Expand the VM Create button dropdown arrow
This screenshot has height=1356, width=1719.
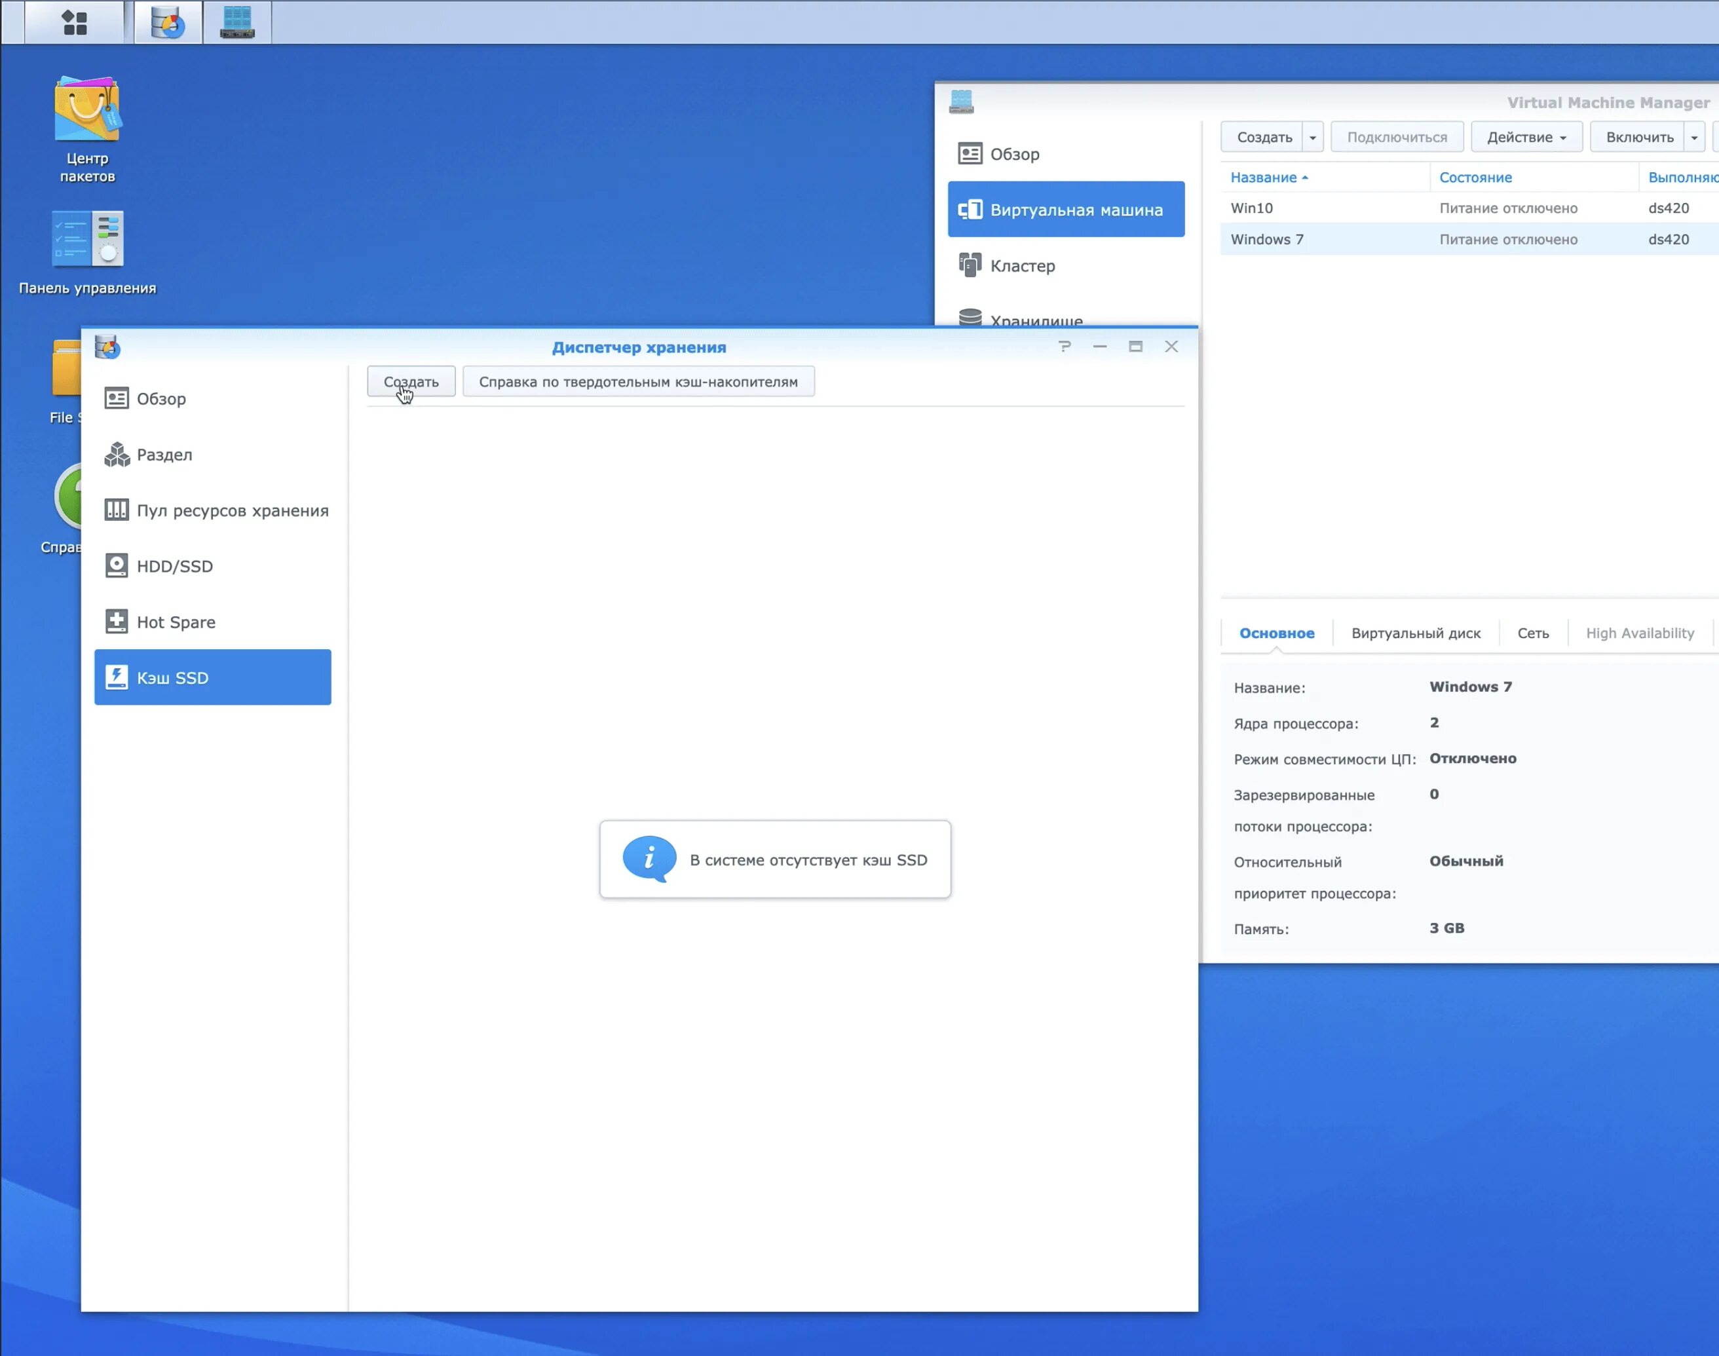coord(1312,138)
